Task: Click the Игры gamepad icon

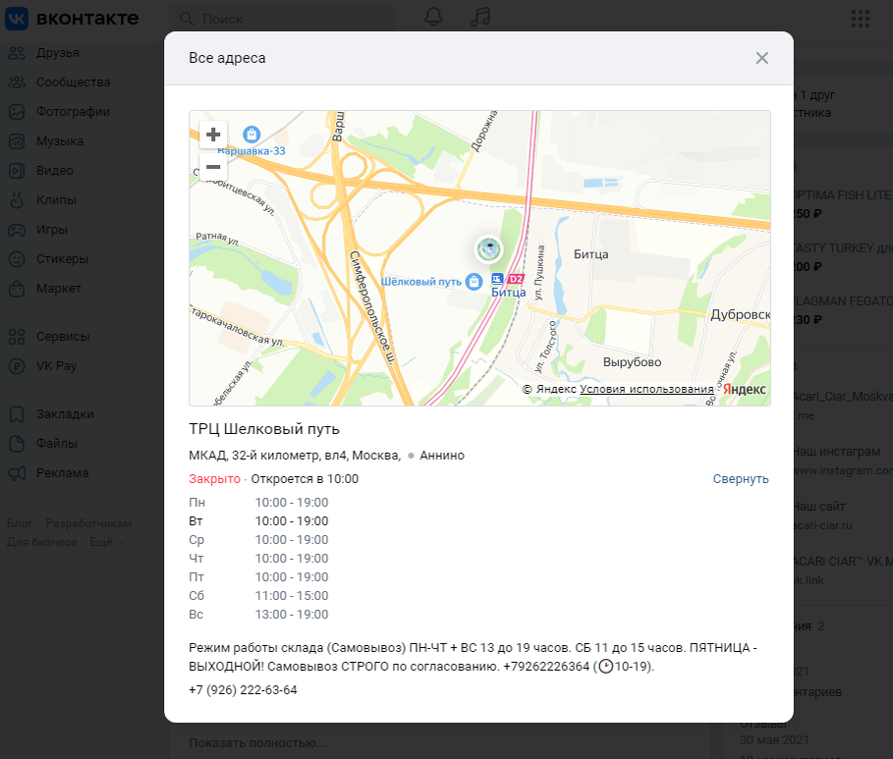Action: (17, 230)
